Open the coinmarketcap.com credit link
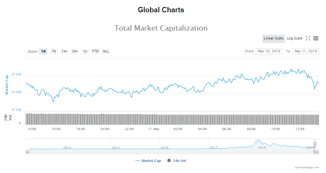 click(307, 168)
